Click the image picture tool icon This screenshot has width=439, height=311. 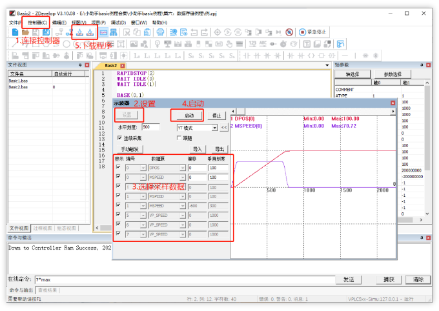click(134, 44)
